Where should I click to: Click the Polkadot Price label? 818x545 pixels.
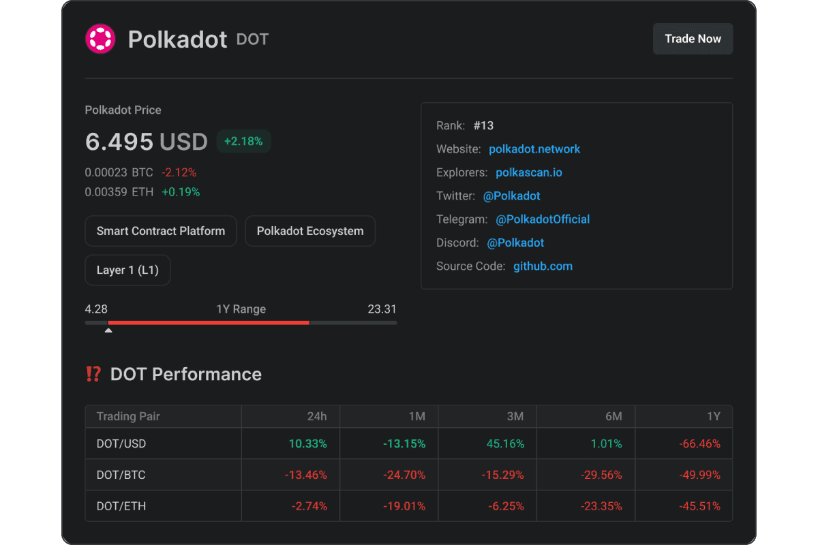pyautogui.click(x=123, y=110)
